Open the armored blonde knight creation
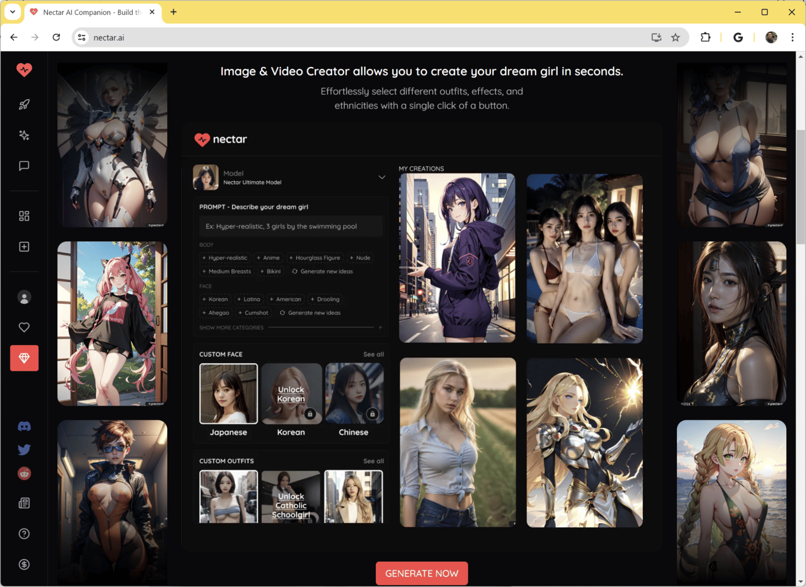Screen dimensions: 806x587 pos(585,443)
